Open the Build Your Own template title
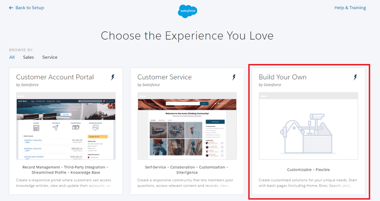The height and width of the screenshot is (201, 380). click(x=283, y=77)
